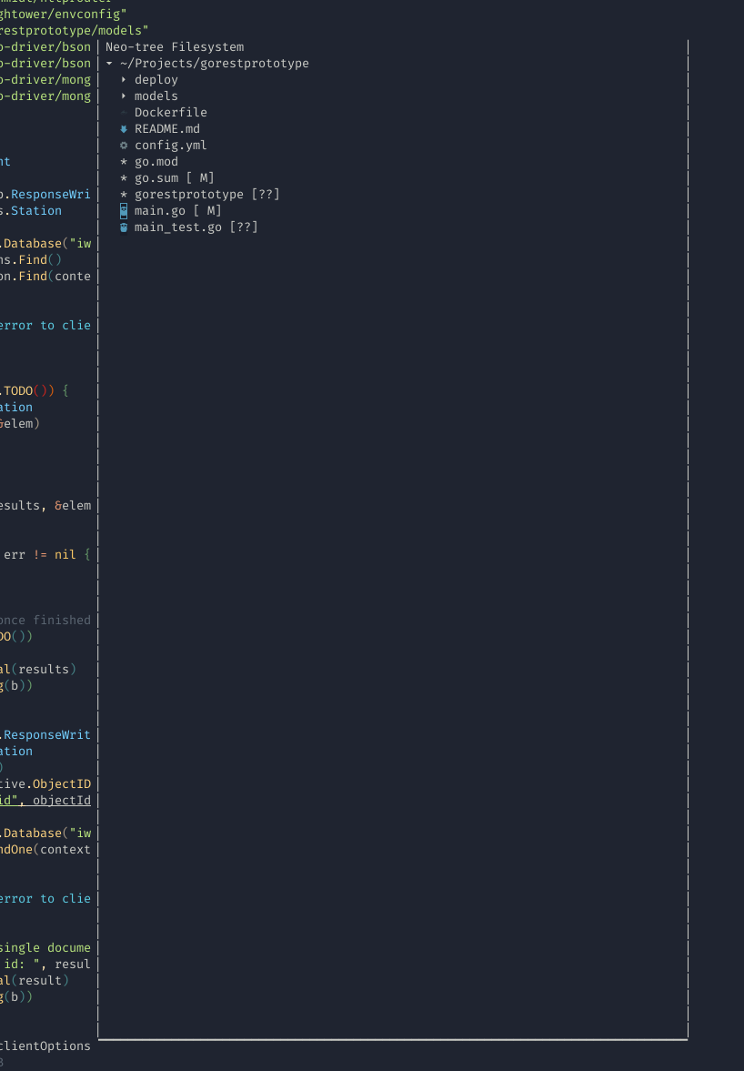Open Dockerfile in the tree

[x=171, y=113]
